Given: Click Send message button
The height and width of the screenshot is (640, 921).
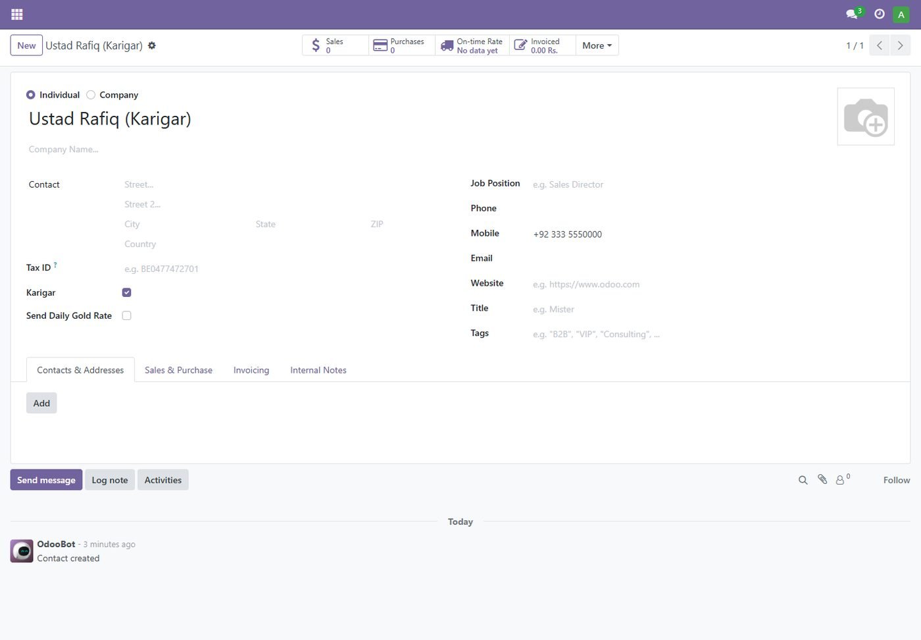Looking at the screenshot, I should [46, 480].
